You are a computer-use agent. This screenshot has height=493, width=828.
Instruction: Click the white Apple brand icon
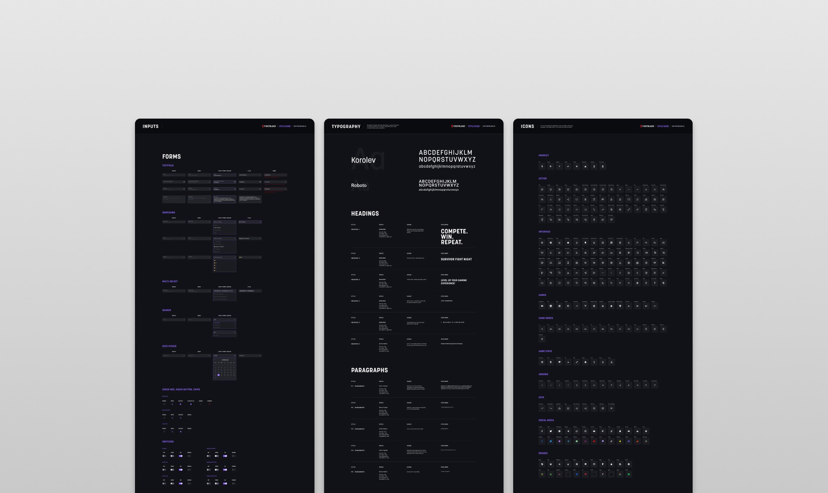tap(611, 465)
